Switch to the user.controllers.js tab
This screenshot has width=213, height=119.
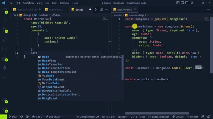pyautogui.click(x=27, y=10)
